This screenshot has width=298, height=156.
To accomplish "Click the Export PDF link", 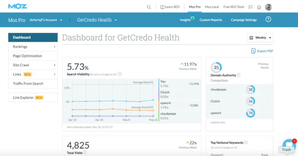I will tap(265, 51).
